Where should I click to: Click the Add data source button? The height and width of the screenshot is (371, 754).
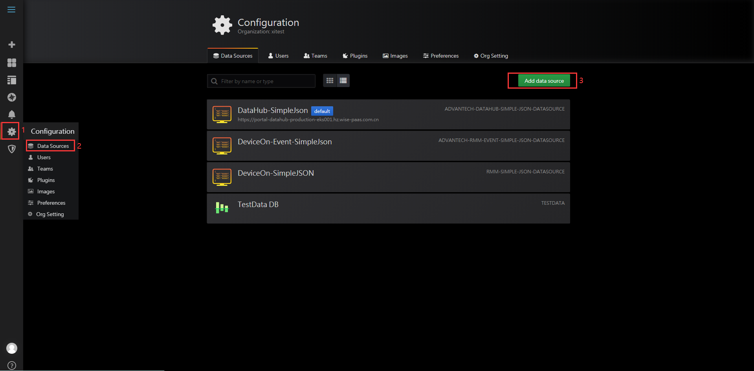tap(543, 80)
